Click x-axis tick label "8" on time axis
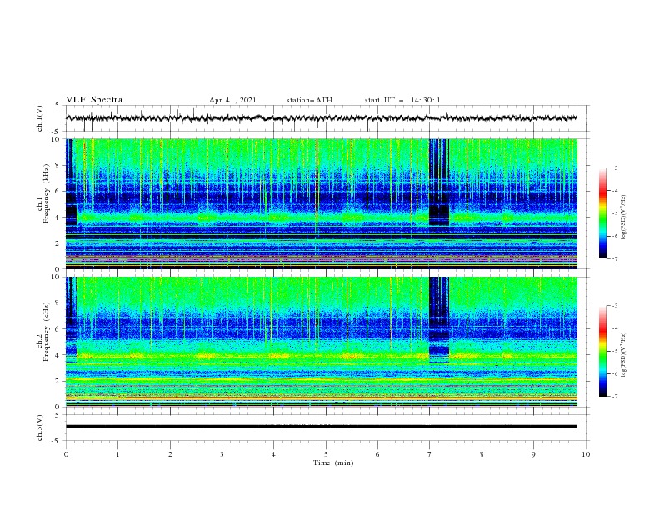Viewport: 660px width, 510px height. (x=482, y=454)
